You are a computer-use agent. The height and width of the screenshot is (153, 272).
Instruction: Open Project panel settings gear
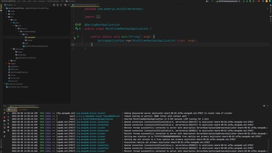[x=65, y=5]
